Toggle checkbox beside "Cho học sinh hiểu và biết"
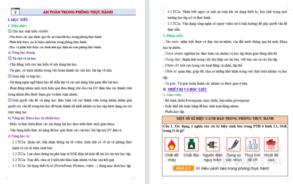The width and height of the screenshot is (293, 184). click(x=10, y=31)
